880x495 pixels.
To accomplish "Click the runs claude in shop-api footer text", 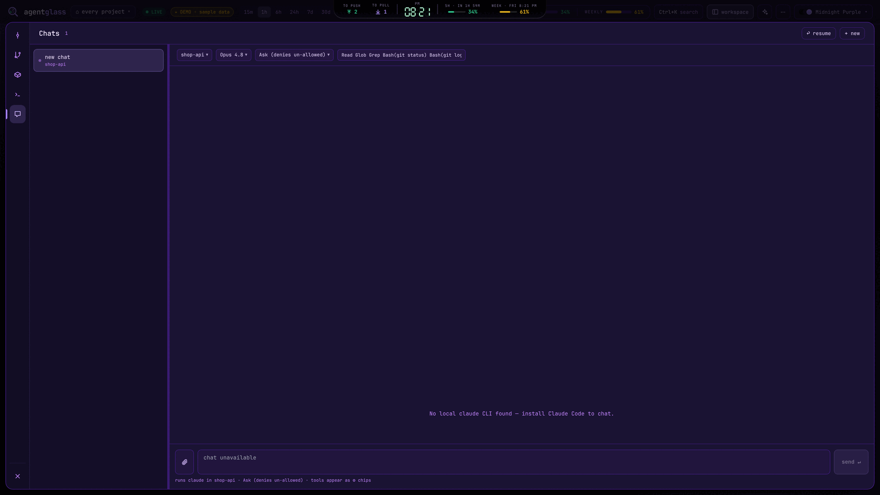I will coord(273,480).
